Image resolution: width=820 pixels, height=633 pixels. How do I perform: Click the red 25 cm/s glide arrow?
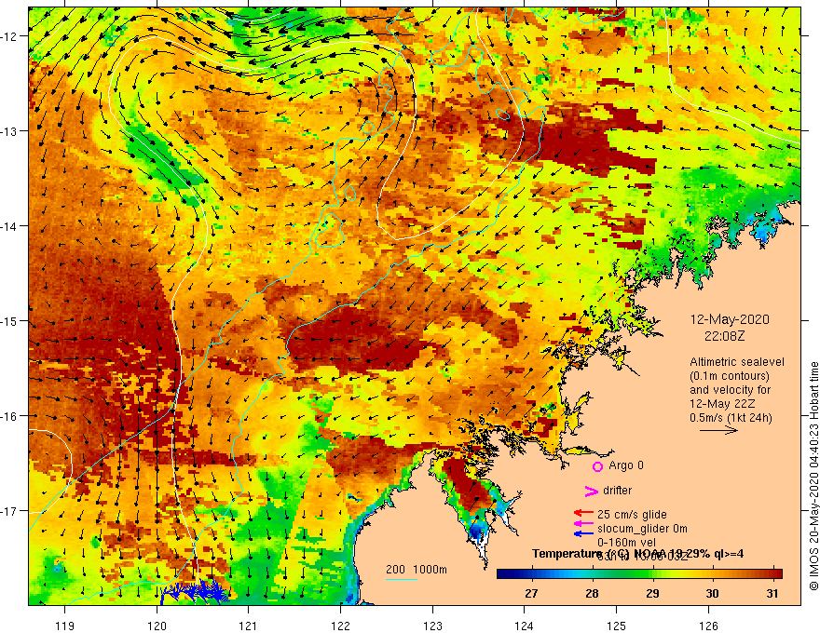(x=583, y=514)
